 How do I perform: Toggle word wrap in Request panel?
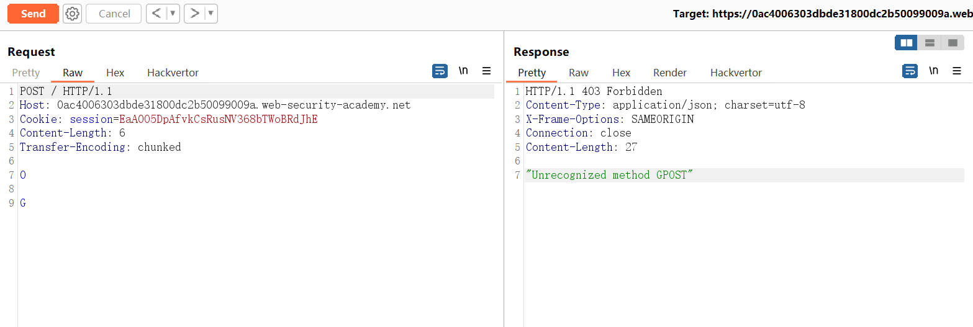click(x=440, y=71)
